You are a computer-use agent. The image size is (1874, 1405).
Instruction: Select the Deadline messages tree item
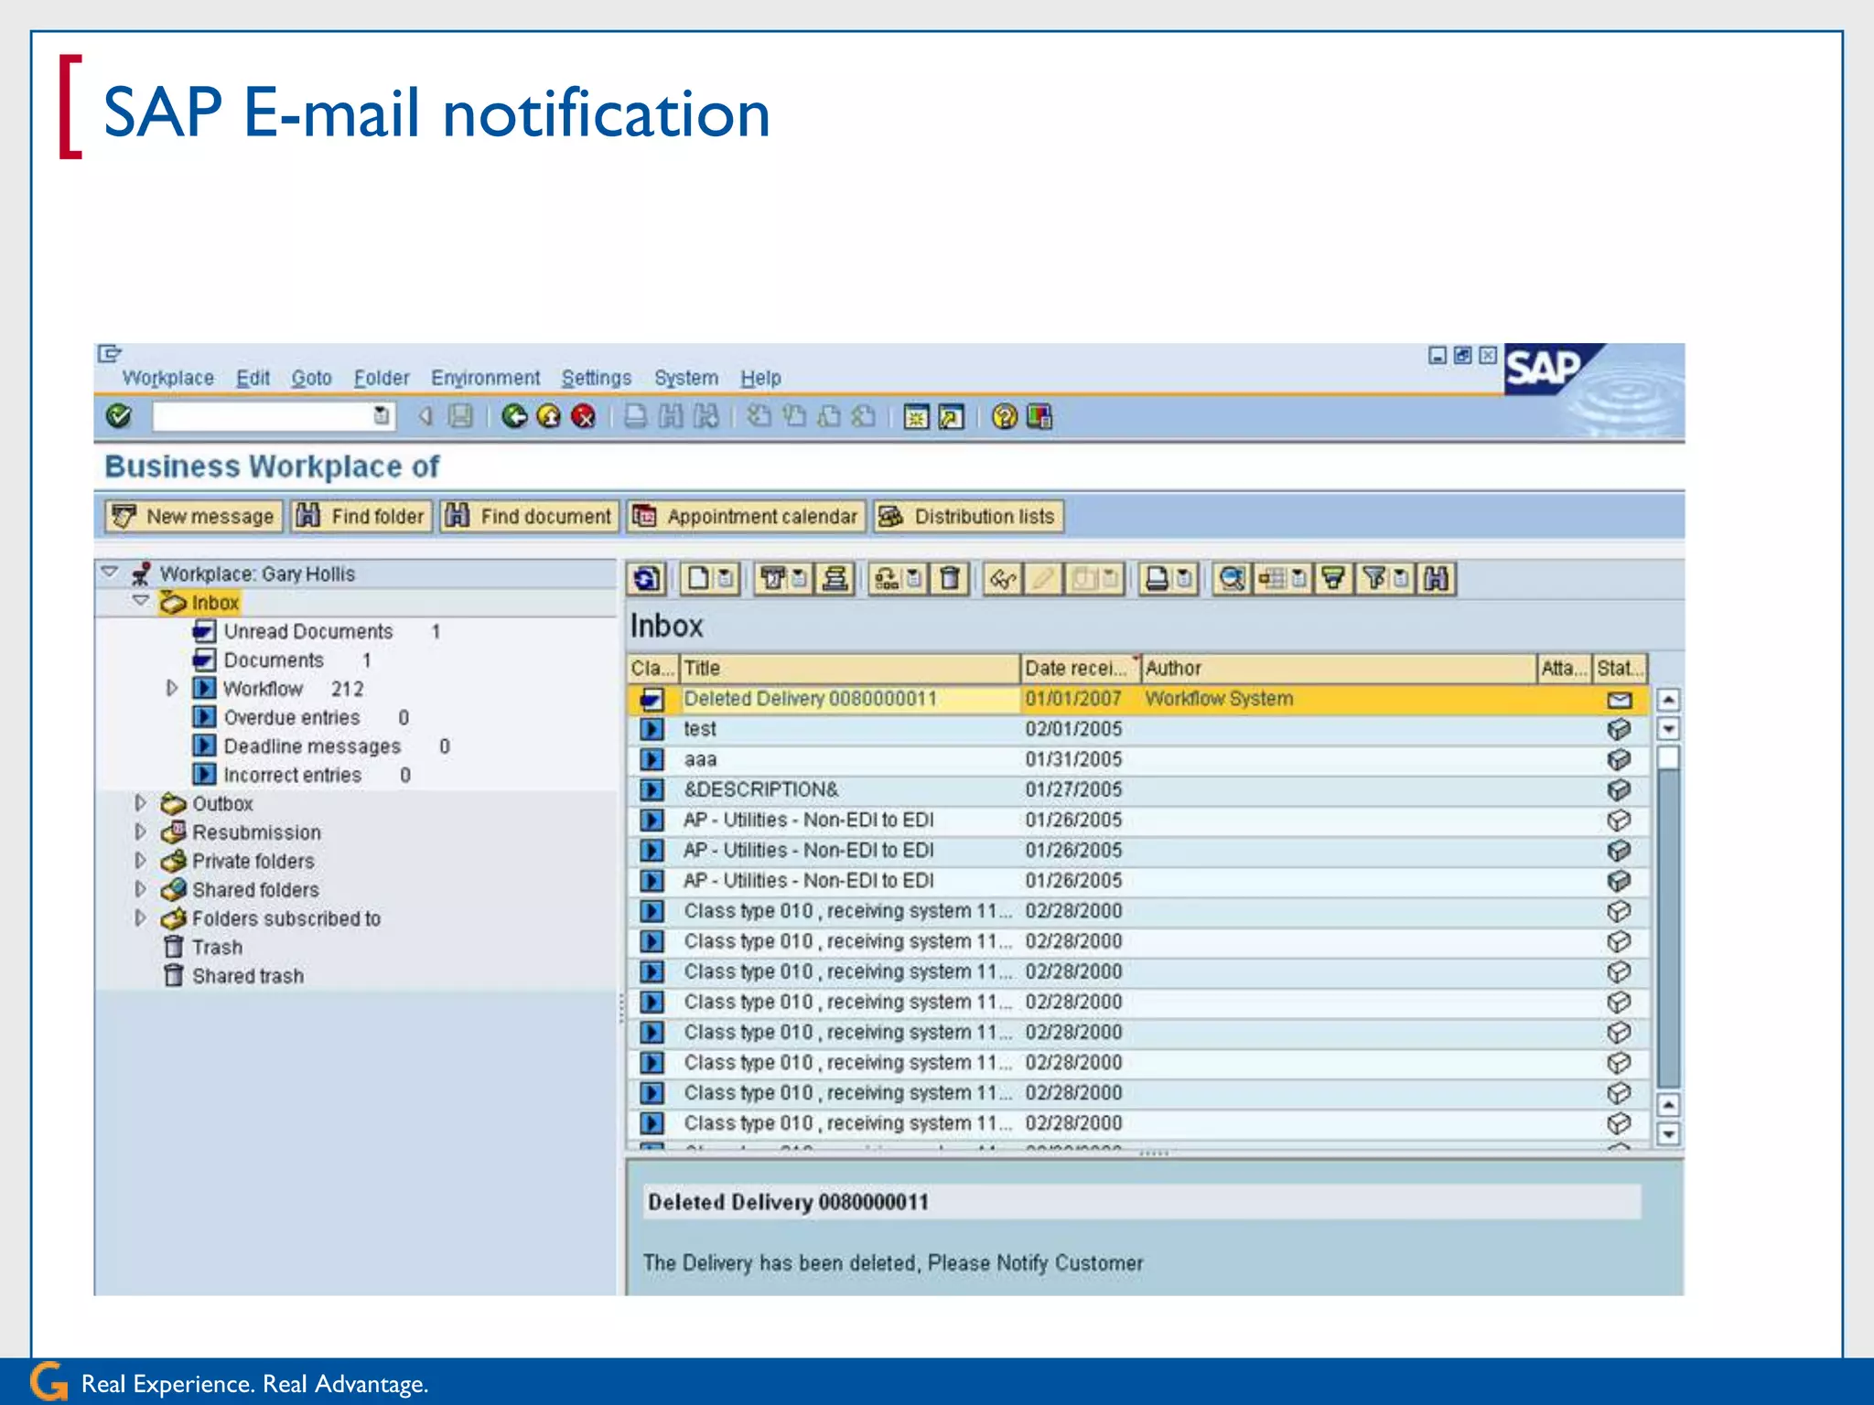[312, 746]
